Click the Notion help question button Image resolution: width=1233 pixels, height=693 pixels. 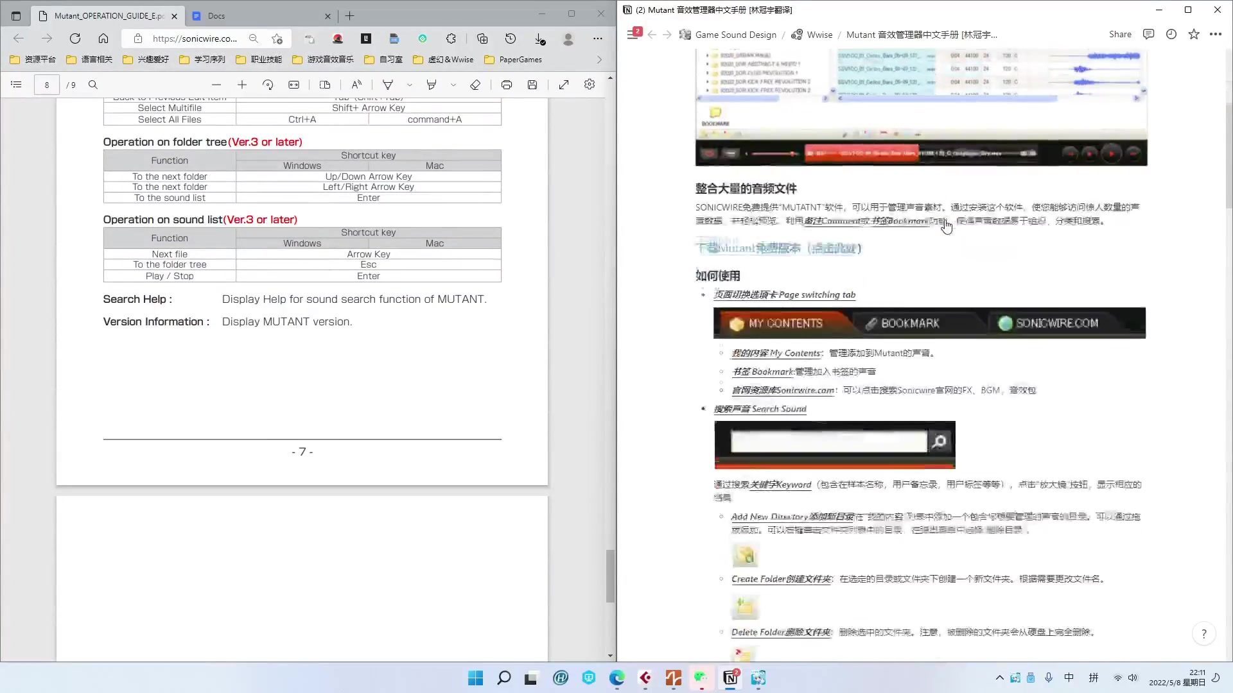click(1204, 634)
